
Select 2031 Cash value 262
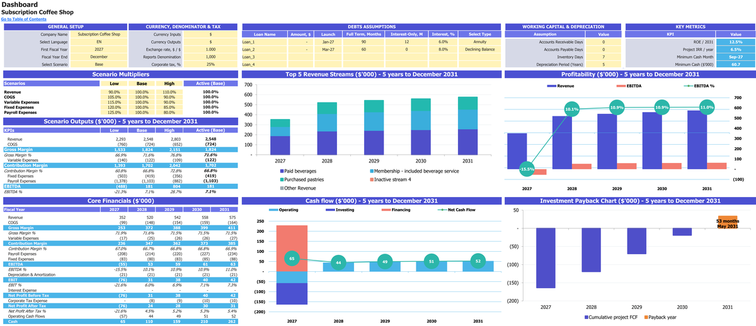coord(232,322)
